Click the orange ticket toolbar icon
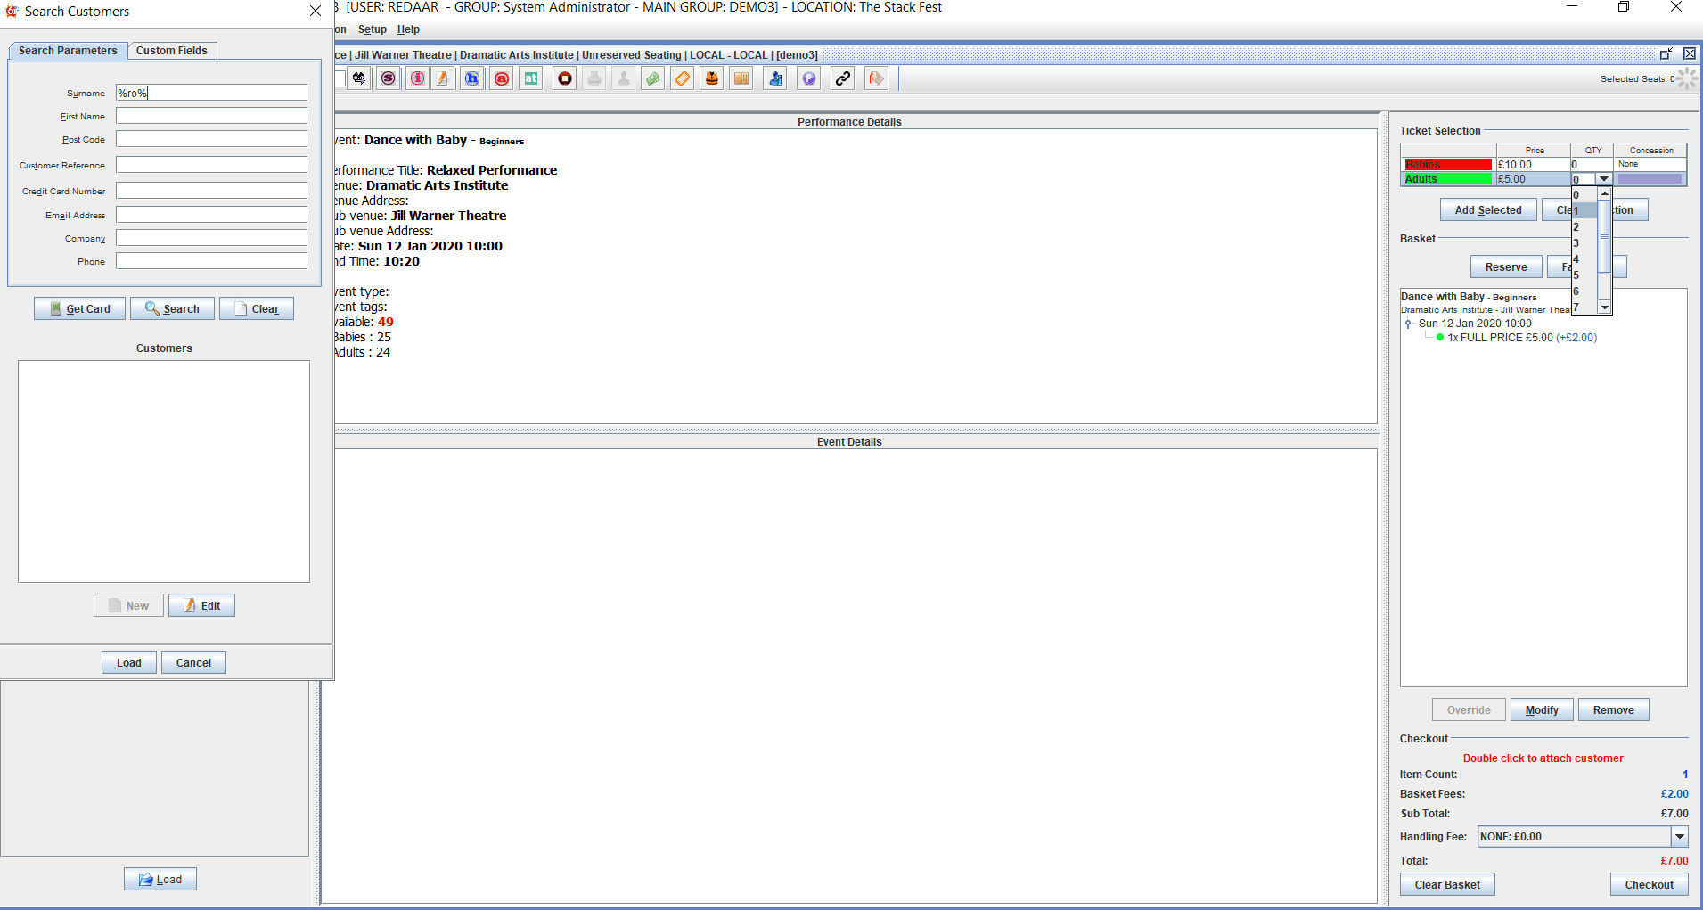This screenshot has width=1703, height=910. [x=683, y=78]
